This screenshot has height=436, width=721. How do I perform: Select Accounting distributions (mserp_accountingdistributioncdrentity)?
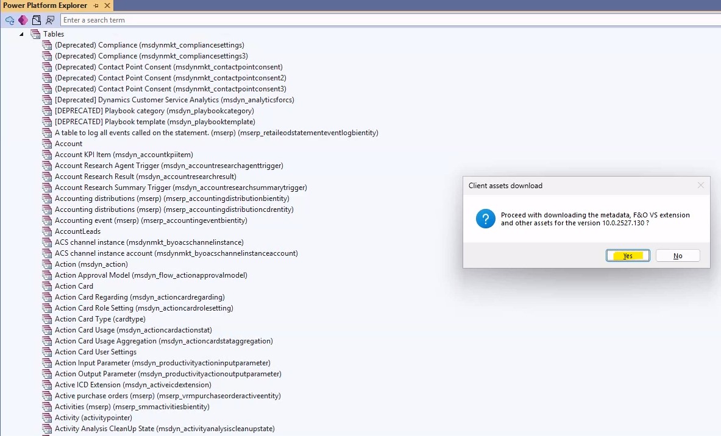tap(174, 209)
